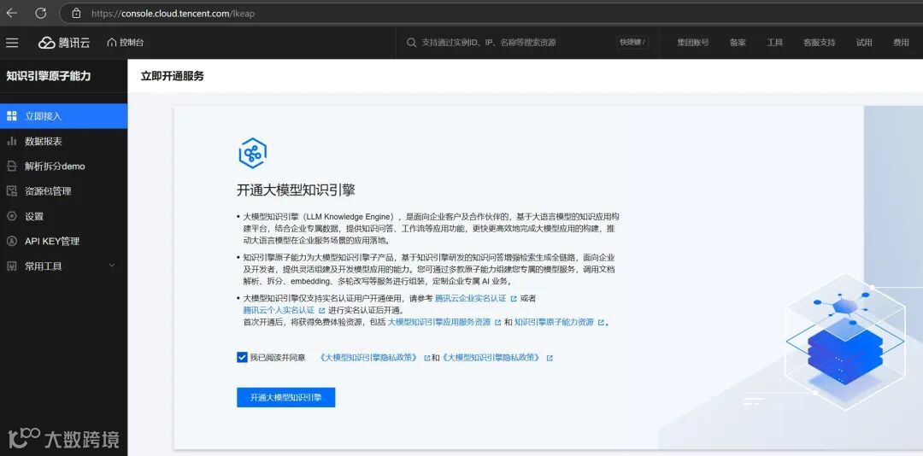
Task: Click the search magnifier icon
Action: click(411, 43)
